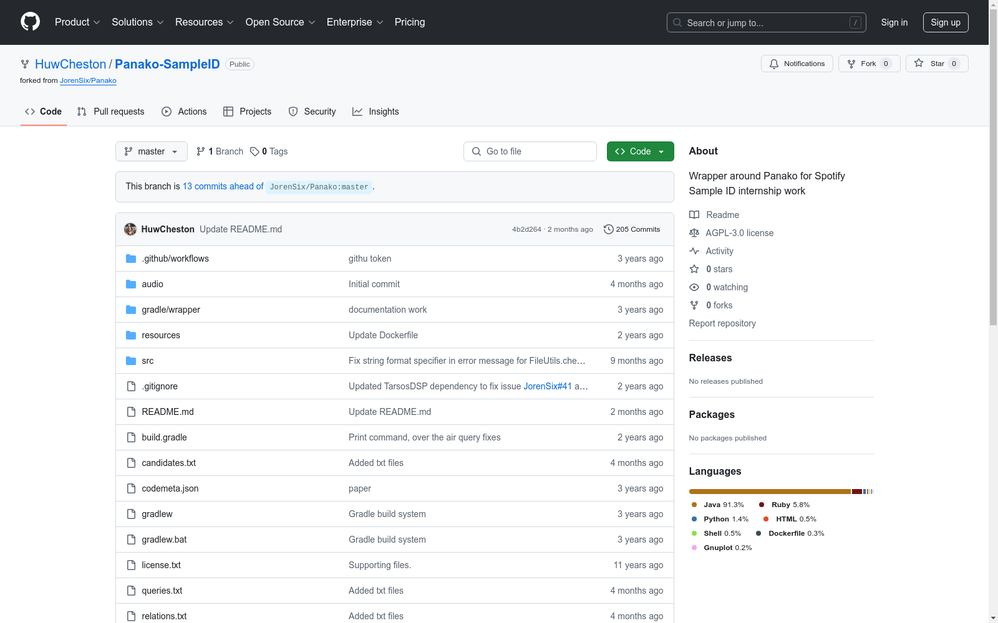Expand the Enterprise menu
Image resolution: width=998 pixels, height=623 pixels.
(355, 22)
